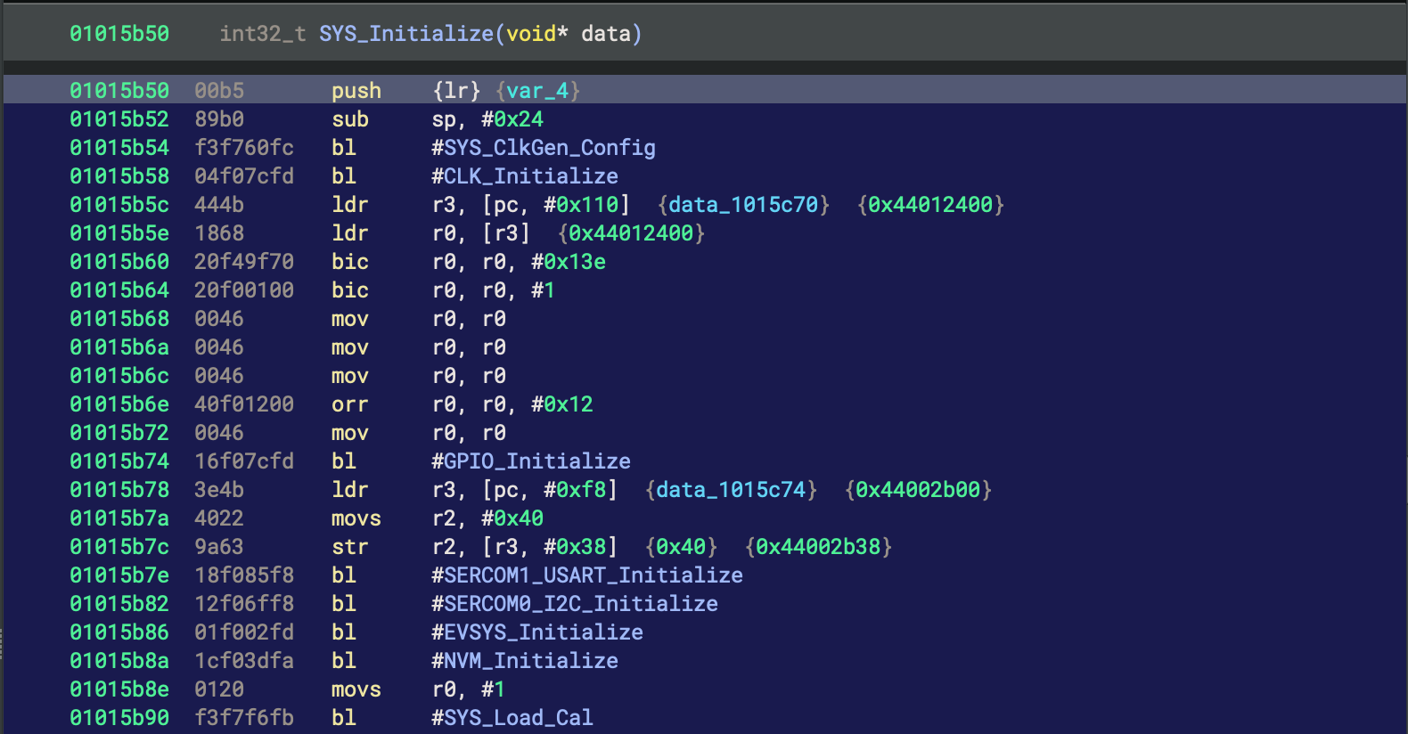The height and width of the screenshot is (734, 1408).
Task: Click the 0x44012400 value after data_1015c70
Action: (930, 205)
